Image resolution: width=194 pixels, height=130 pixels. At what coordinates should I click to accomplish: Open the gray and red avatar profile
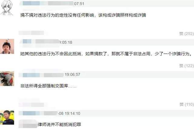(7, 79)
